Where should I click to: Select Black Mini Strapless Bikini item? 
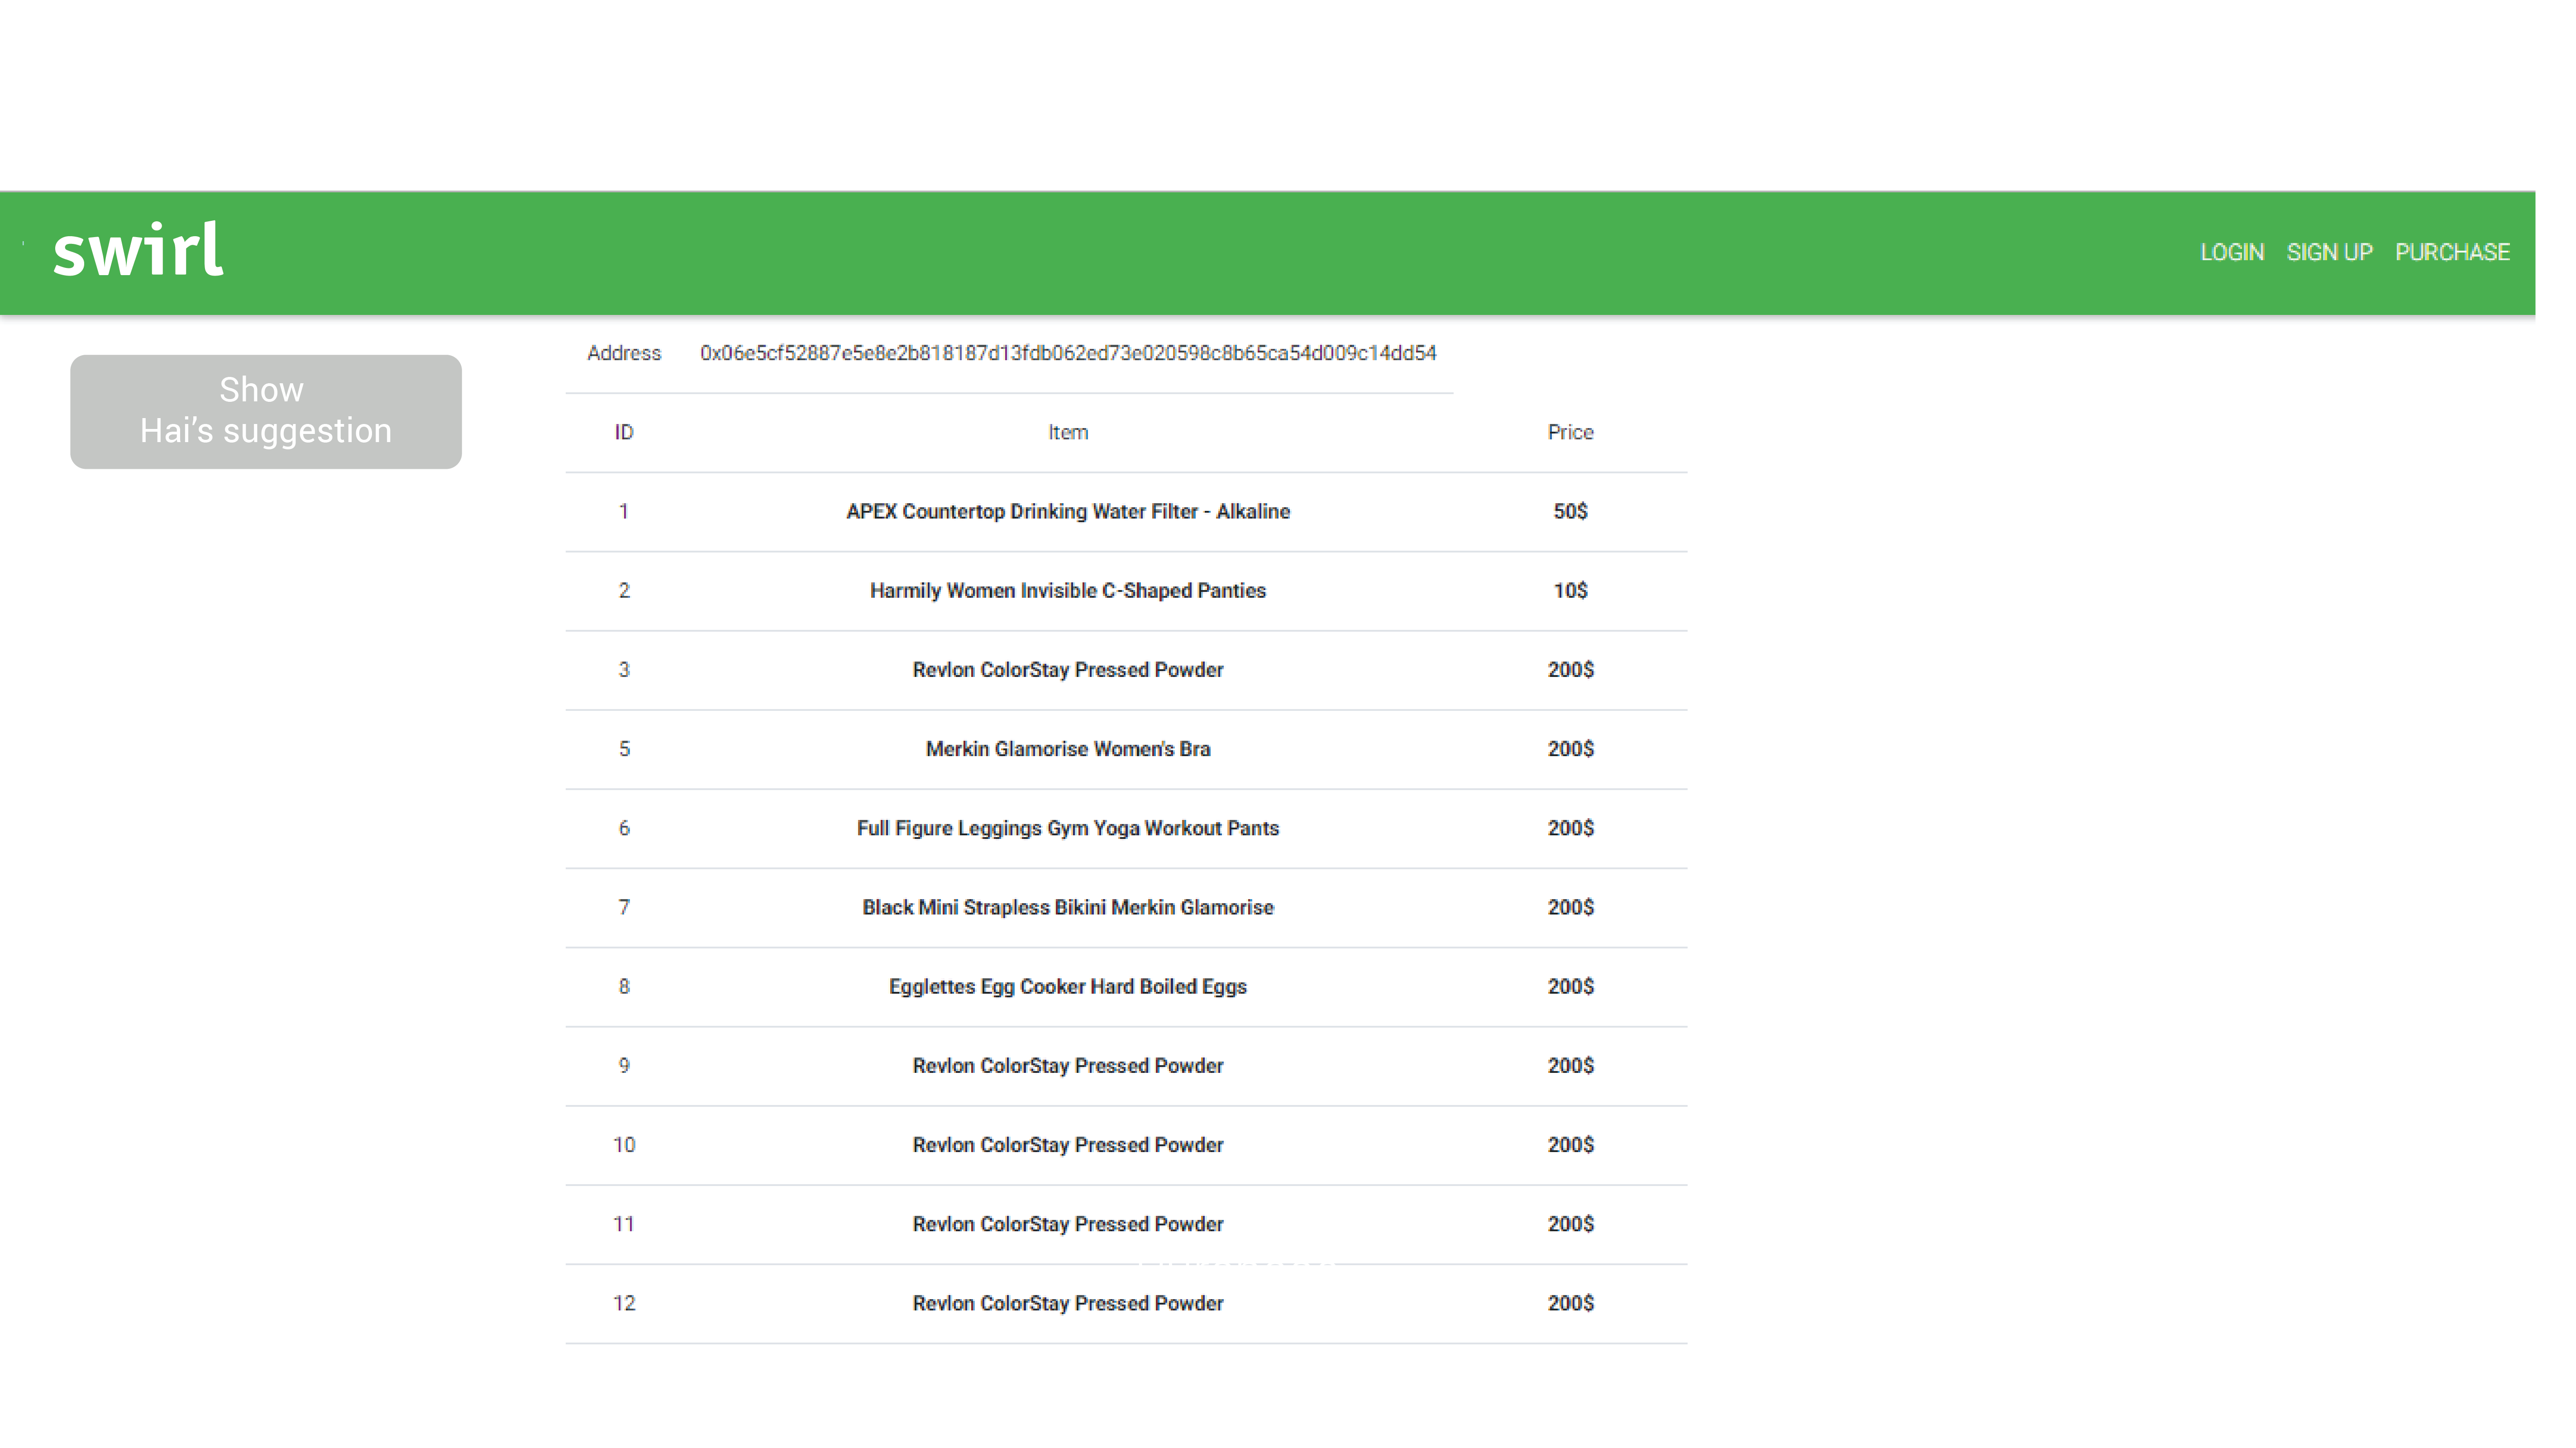point(1067,907)
